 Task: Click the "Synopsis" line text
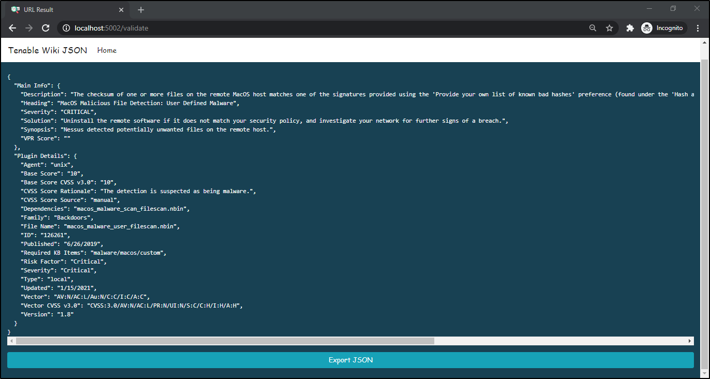coord(148,129)
